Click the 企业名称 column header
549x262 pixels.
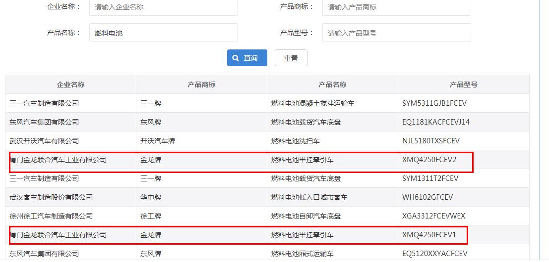71,85
